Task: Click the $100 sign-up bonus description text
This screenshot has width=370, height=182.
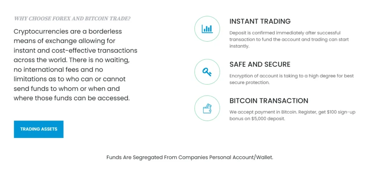Action: coord(292,115)
